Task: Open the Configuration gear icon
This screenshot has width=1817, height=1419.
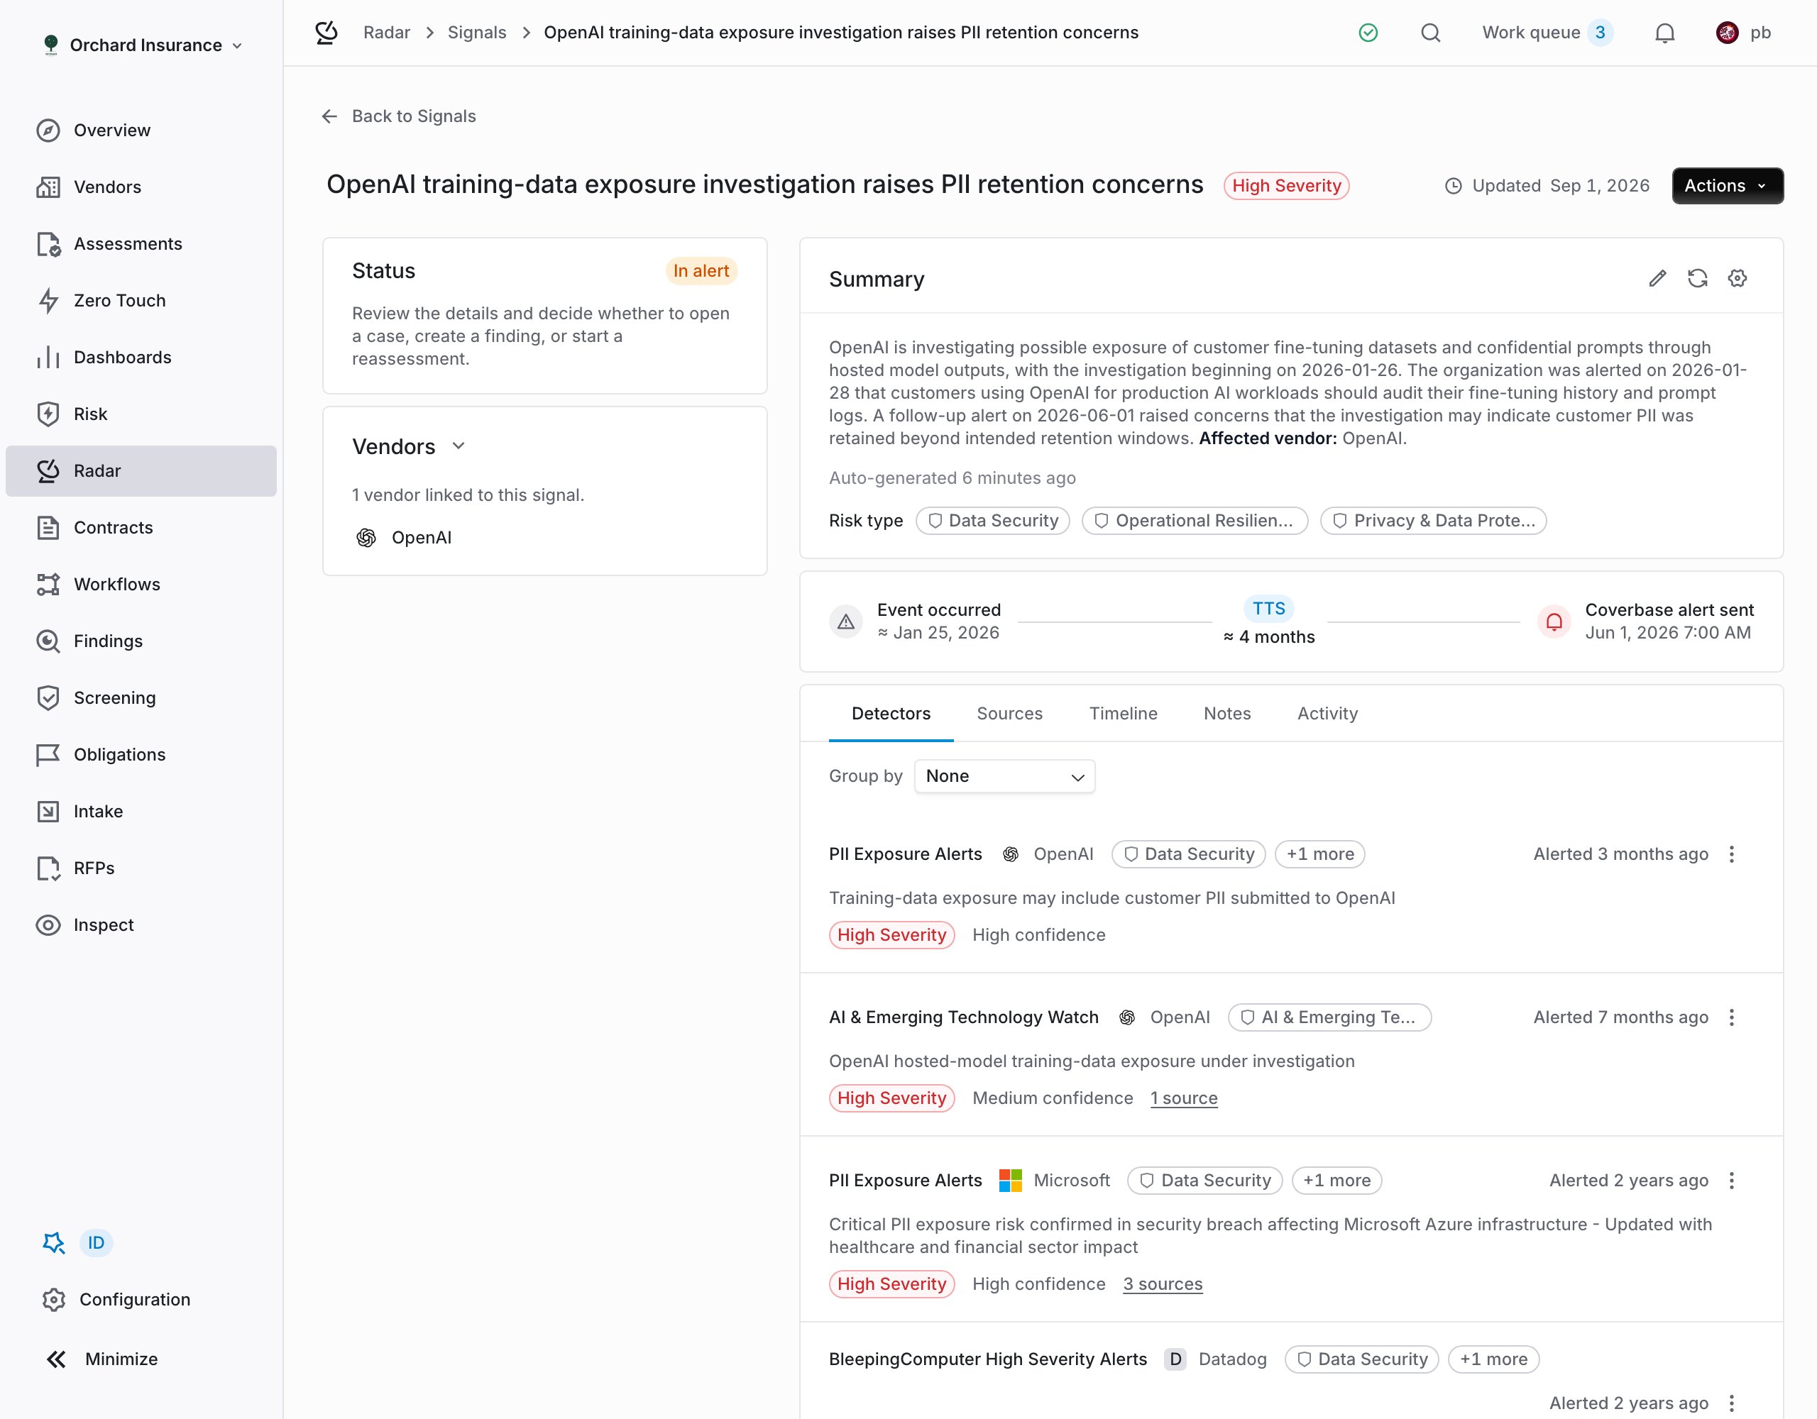Action: click(x=54, y=1299)
